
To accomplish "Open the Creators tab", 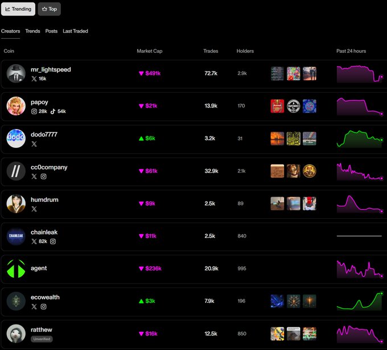I will pyautogui.click(x=11, y=31).
